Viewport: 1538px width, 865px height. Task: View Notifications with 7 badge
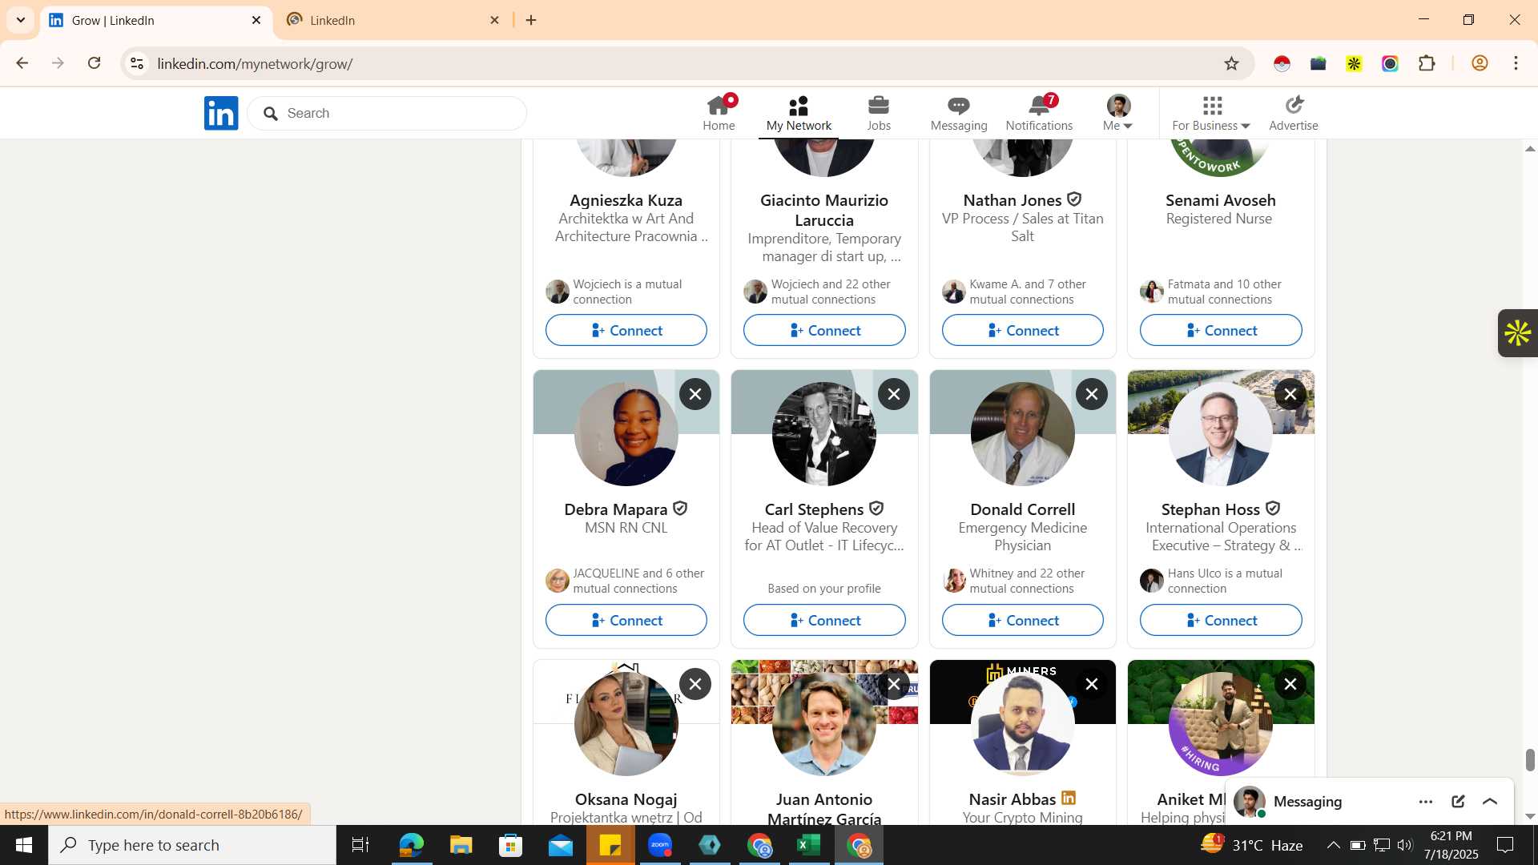(x=1039, y=113)
